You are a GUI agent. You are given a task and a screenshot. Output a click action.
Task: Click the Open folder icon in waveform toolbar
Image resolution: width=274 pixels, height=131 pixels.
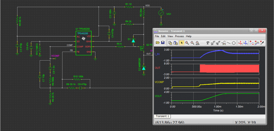tap(158, 43)
